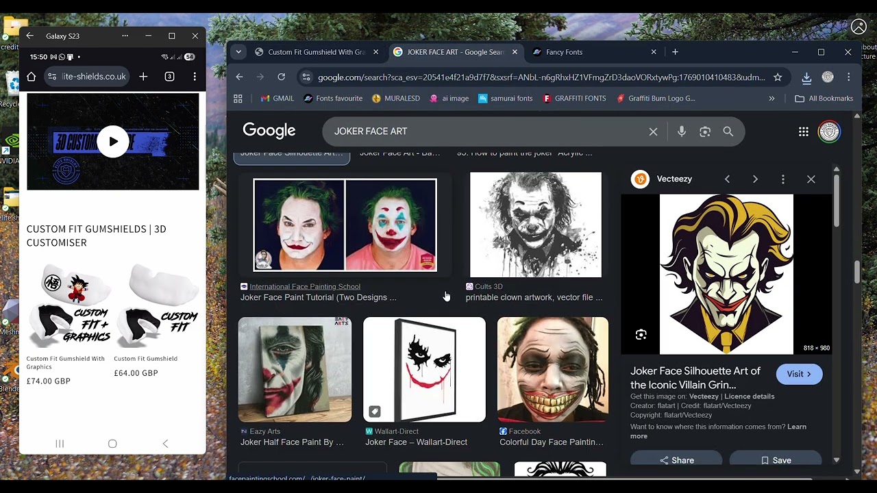Open Facebook Colorful Day Face Painting image
Viewport: 877px width, 493px height.
553,370
